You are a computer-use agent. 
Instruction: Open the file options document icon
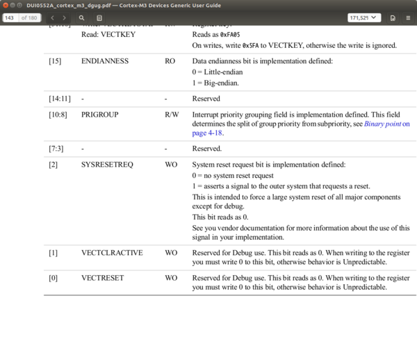[x=393, y=18]
